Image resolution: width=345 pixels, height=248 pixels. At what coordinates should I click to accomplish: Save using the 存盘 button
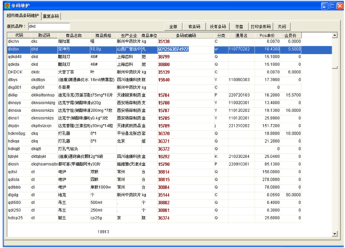pyautogui.click(x=239, y=27)
